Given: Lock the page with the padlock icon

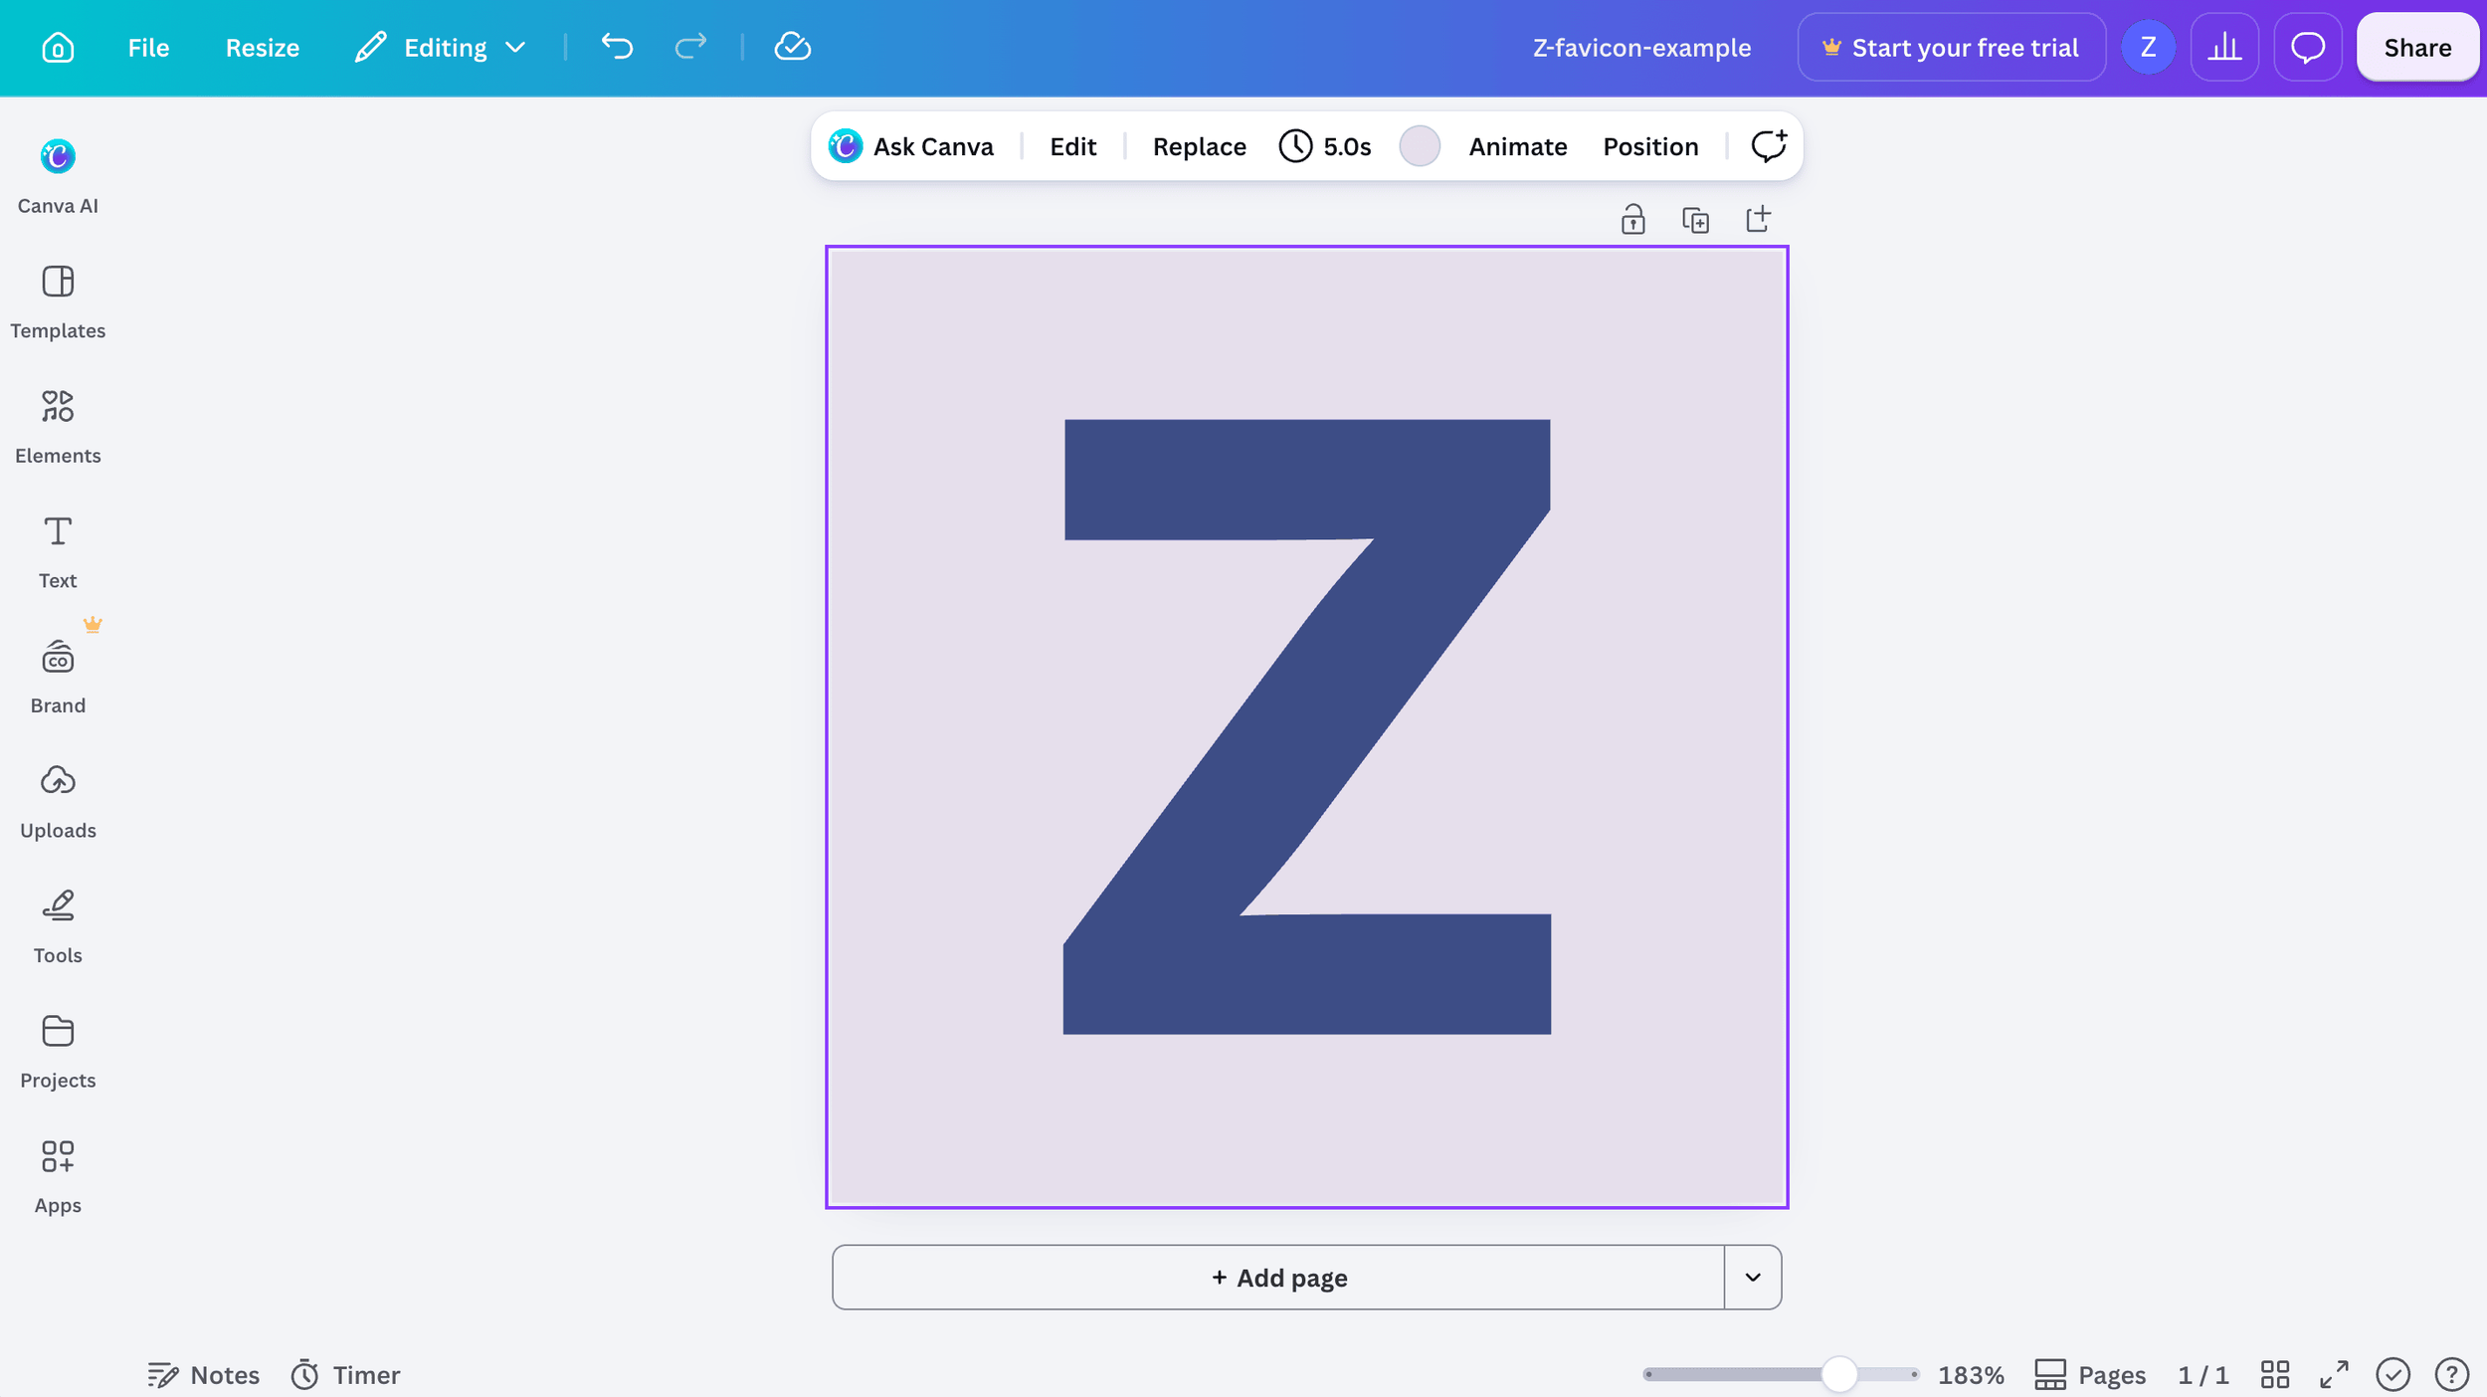Looking at the screenshot, I should tap(1632, 219).
